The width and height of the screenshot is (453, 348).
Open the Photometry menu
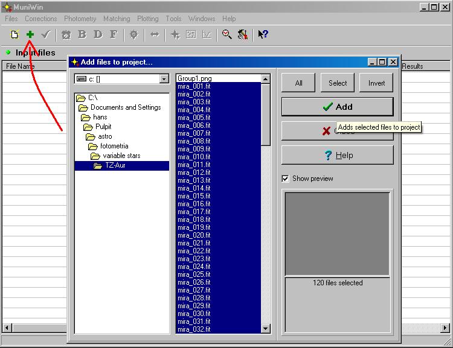[x=80, y=19]
